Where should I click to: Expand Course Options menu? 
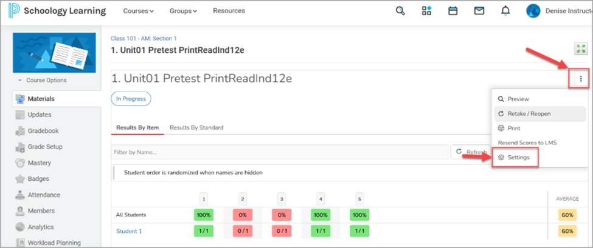pyautogui.click(x=42, y=80)
